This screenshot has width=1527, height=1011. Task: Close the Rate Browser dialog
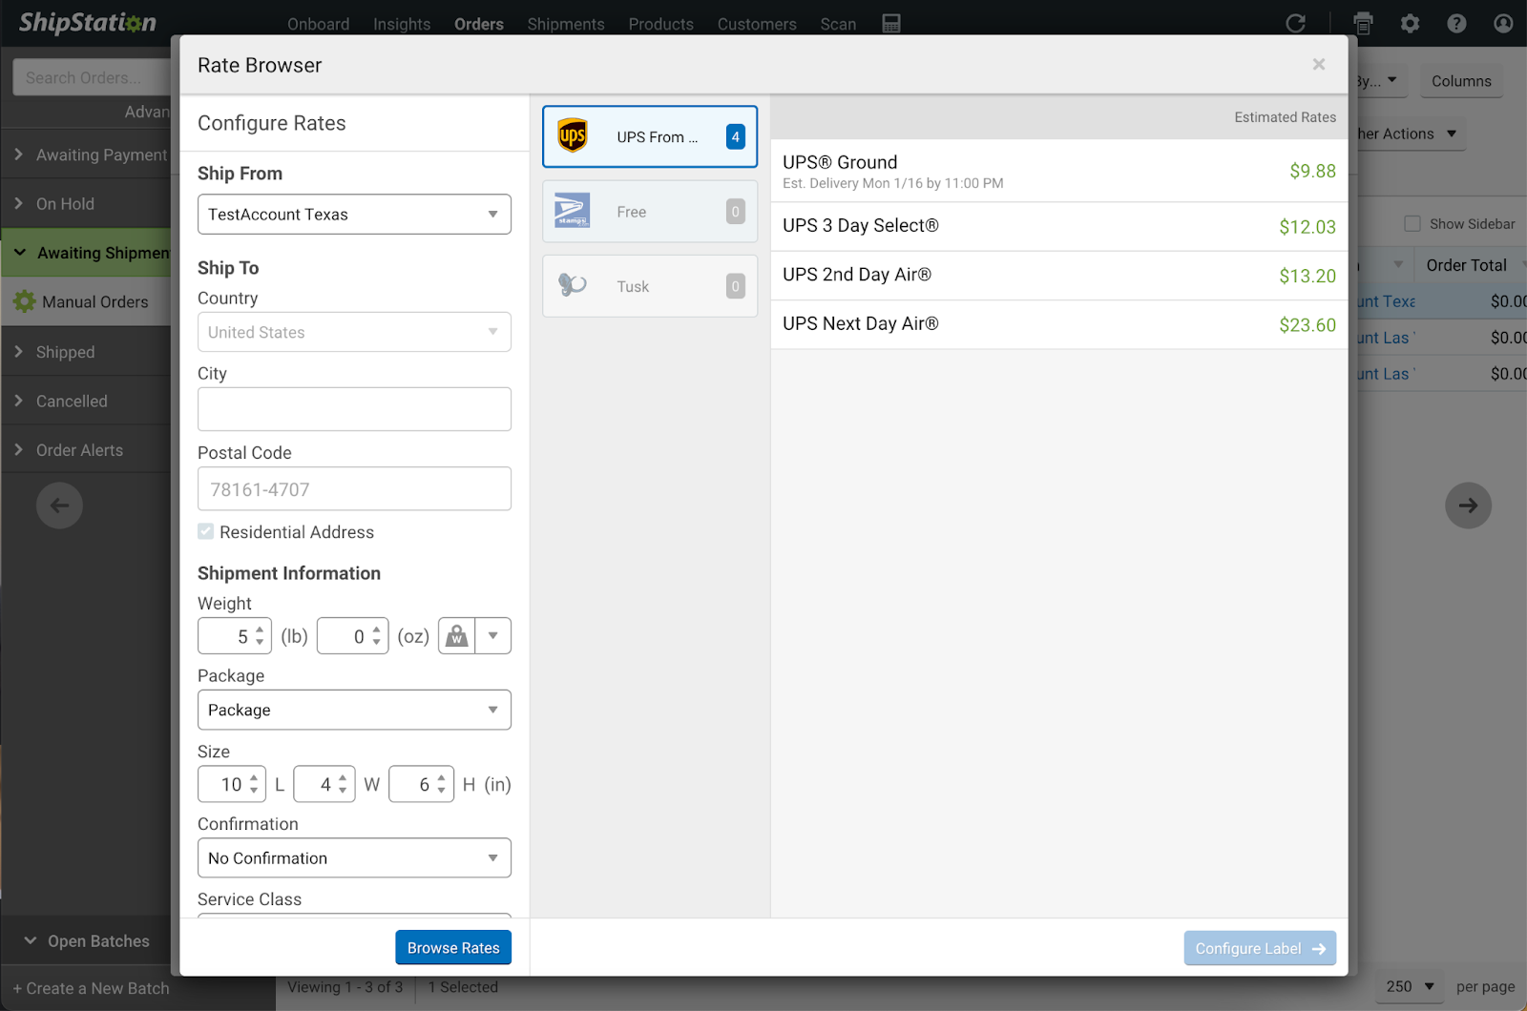click(x=1319, y=65)
